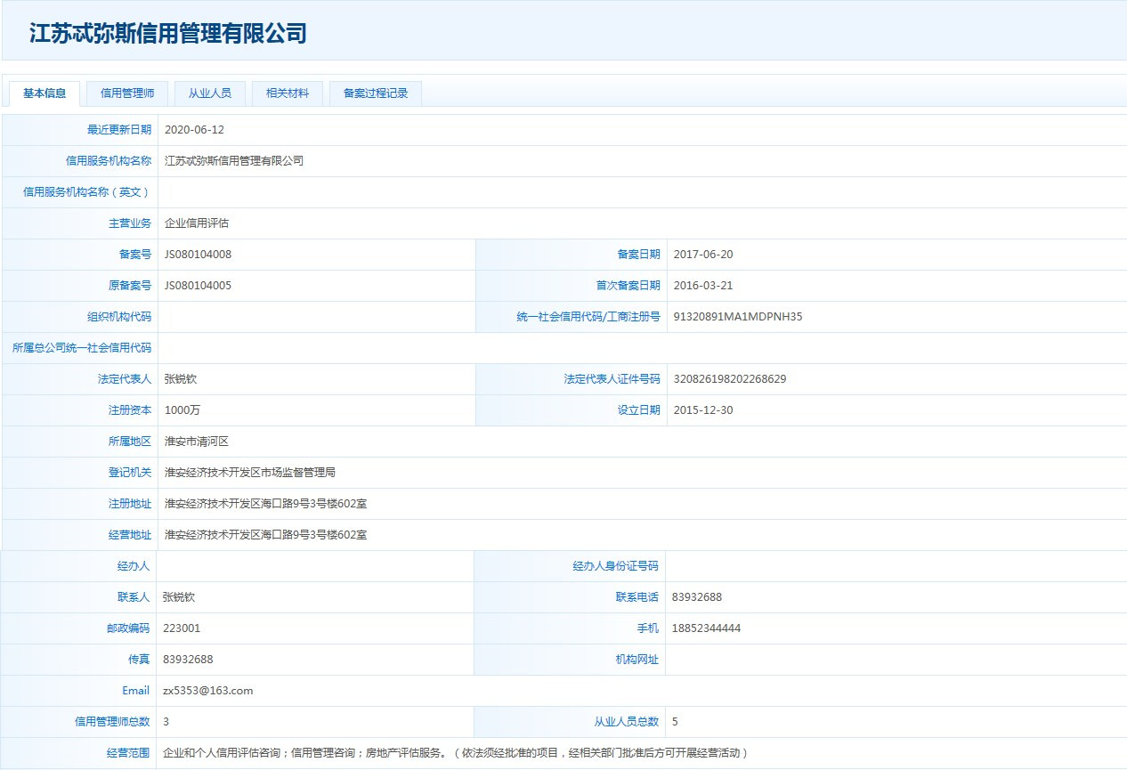1127x770 pixels.
Task: Select the 传真 value 83932688
Action: click(188, 660)
